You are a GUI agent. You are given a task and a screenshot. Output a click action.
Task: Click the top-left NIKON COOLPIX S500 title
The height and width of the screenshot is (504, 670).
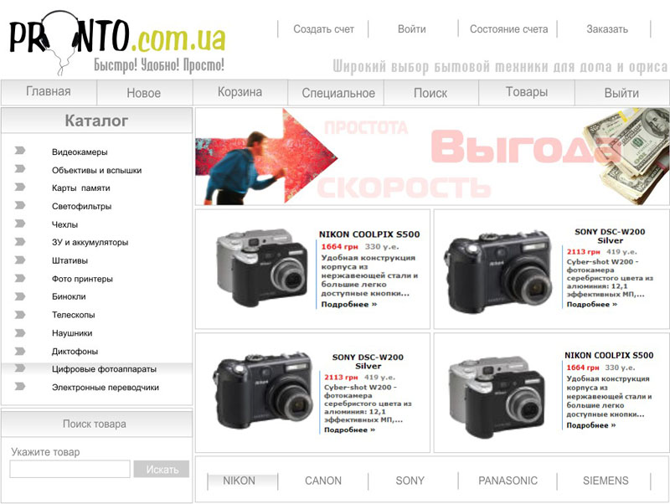coord(369,234)
